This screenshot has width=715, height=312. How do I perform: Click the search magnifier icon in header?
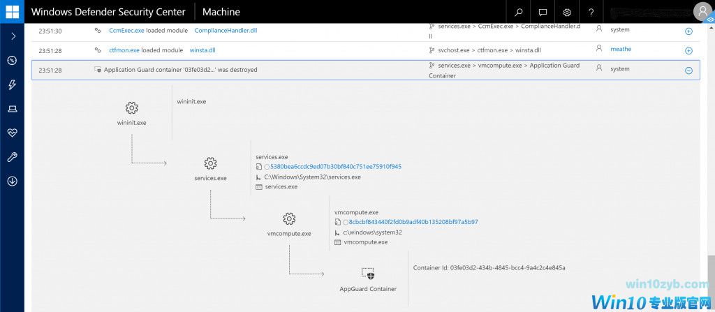(x=519, y=12)
